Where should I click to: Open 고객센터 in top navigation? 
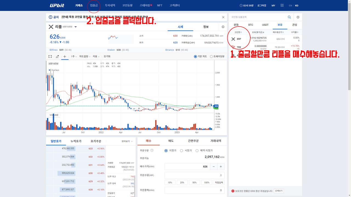[x=175, y=5]
